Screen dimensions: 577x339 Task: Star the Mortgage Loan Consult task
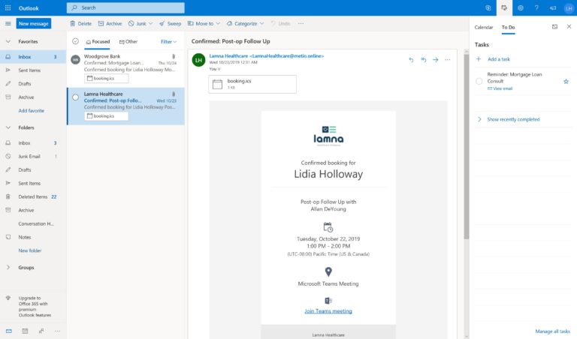[566, 81]
